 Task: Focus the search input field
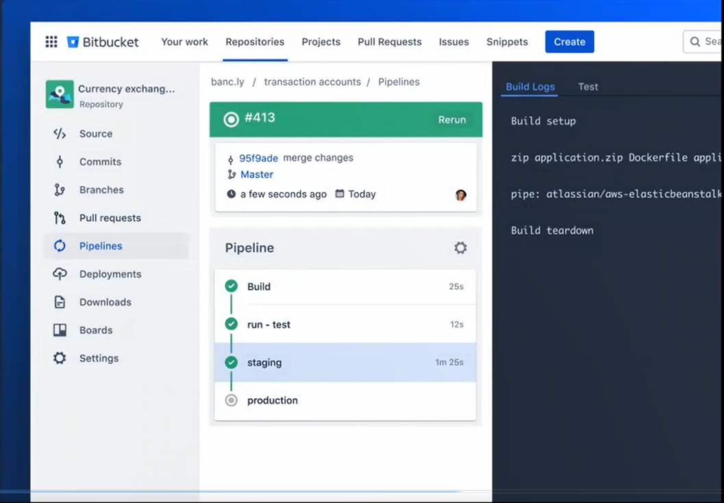coord(703,42)
